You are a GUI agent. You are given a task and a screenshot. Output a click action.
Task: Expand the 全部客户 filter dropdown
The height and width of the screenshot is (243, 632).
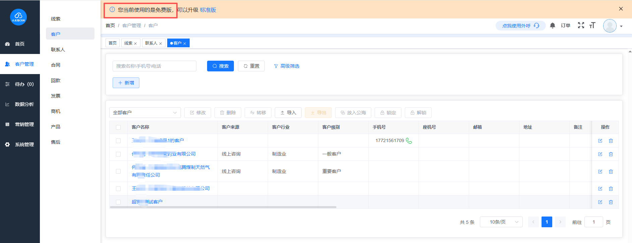pos(145,113)
